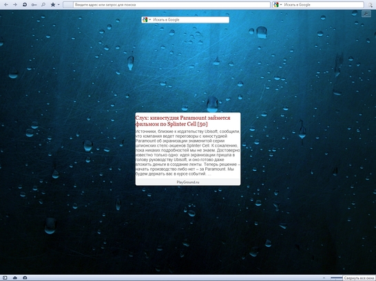Click the bookmarks star icon
The image size is (376, 281).
[53, 5]
